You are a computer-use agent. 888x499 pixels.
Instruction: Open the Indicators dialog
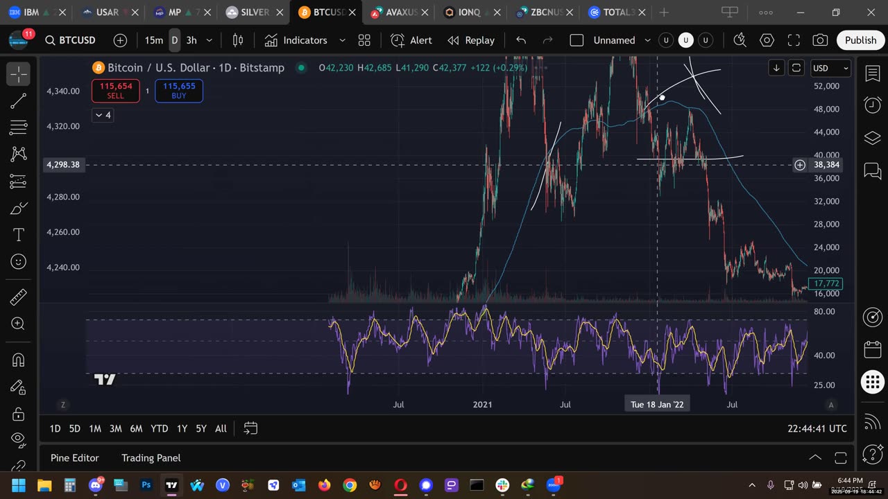coord(296,40)
